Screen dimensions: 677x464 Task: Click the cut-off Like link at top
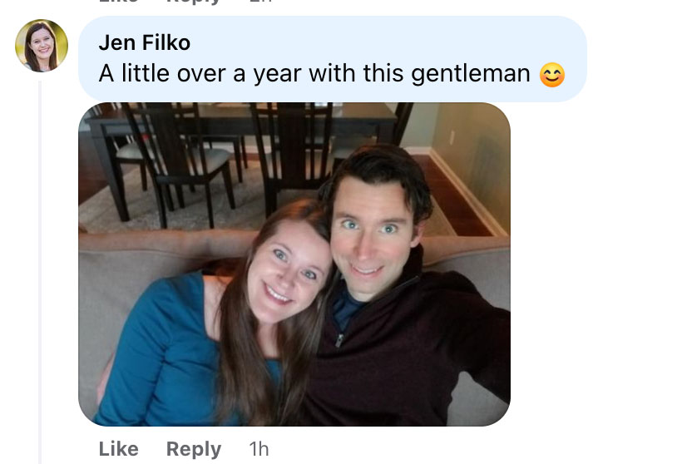(x=119, y=2)
